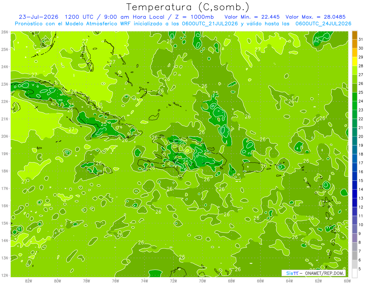This screenshot has width=369, height=285.
Task: Select the date text "23-Jul-2026"
Action: coord(39,17)
